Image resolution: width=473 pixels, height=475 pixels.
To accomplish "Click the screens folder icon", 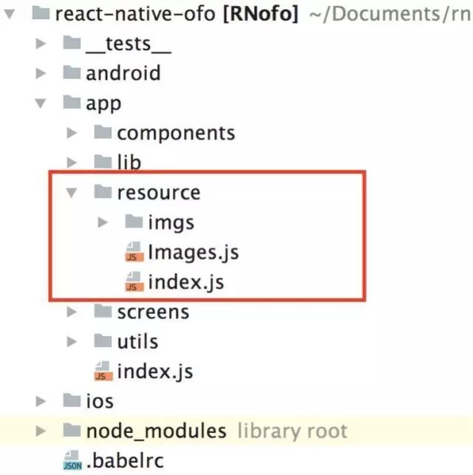I will [103, 310].
